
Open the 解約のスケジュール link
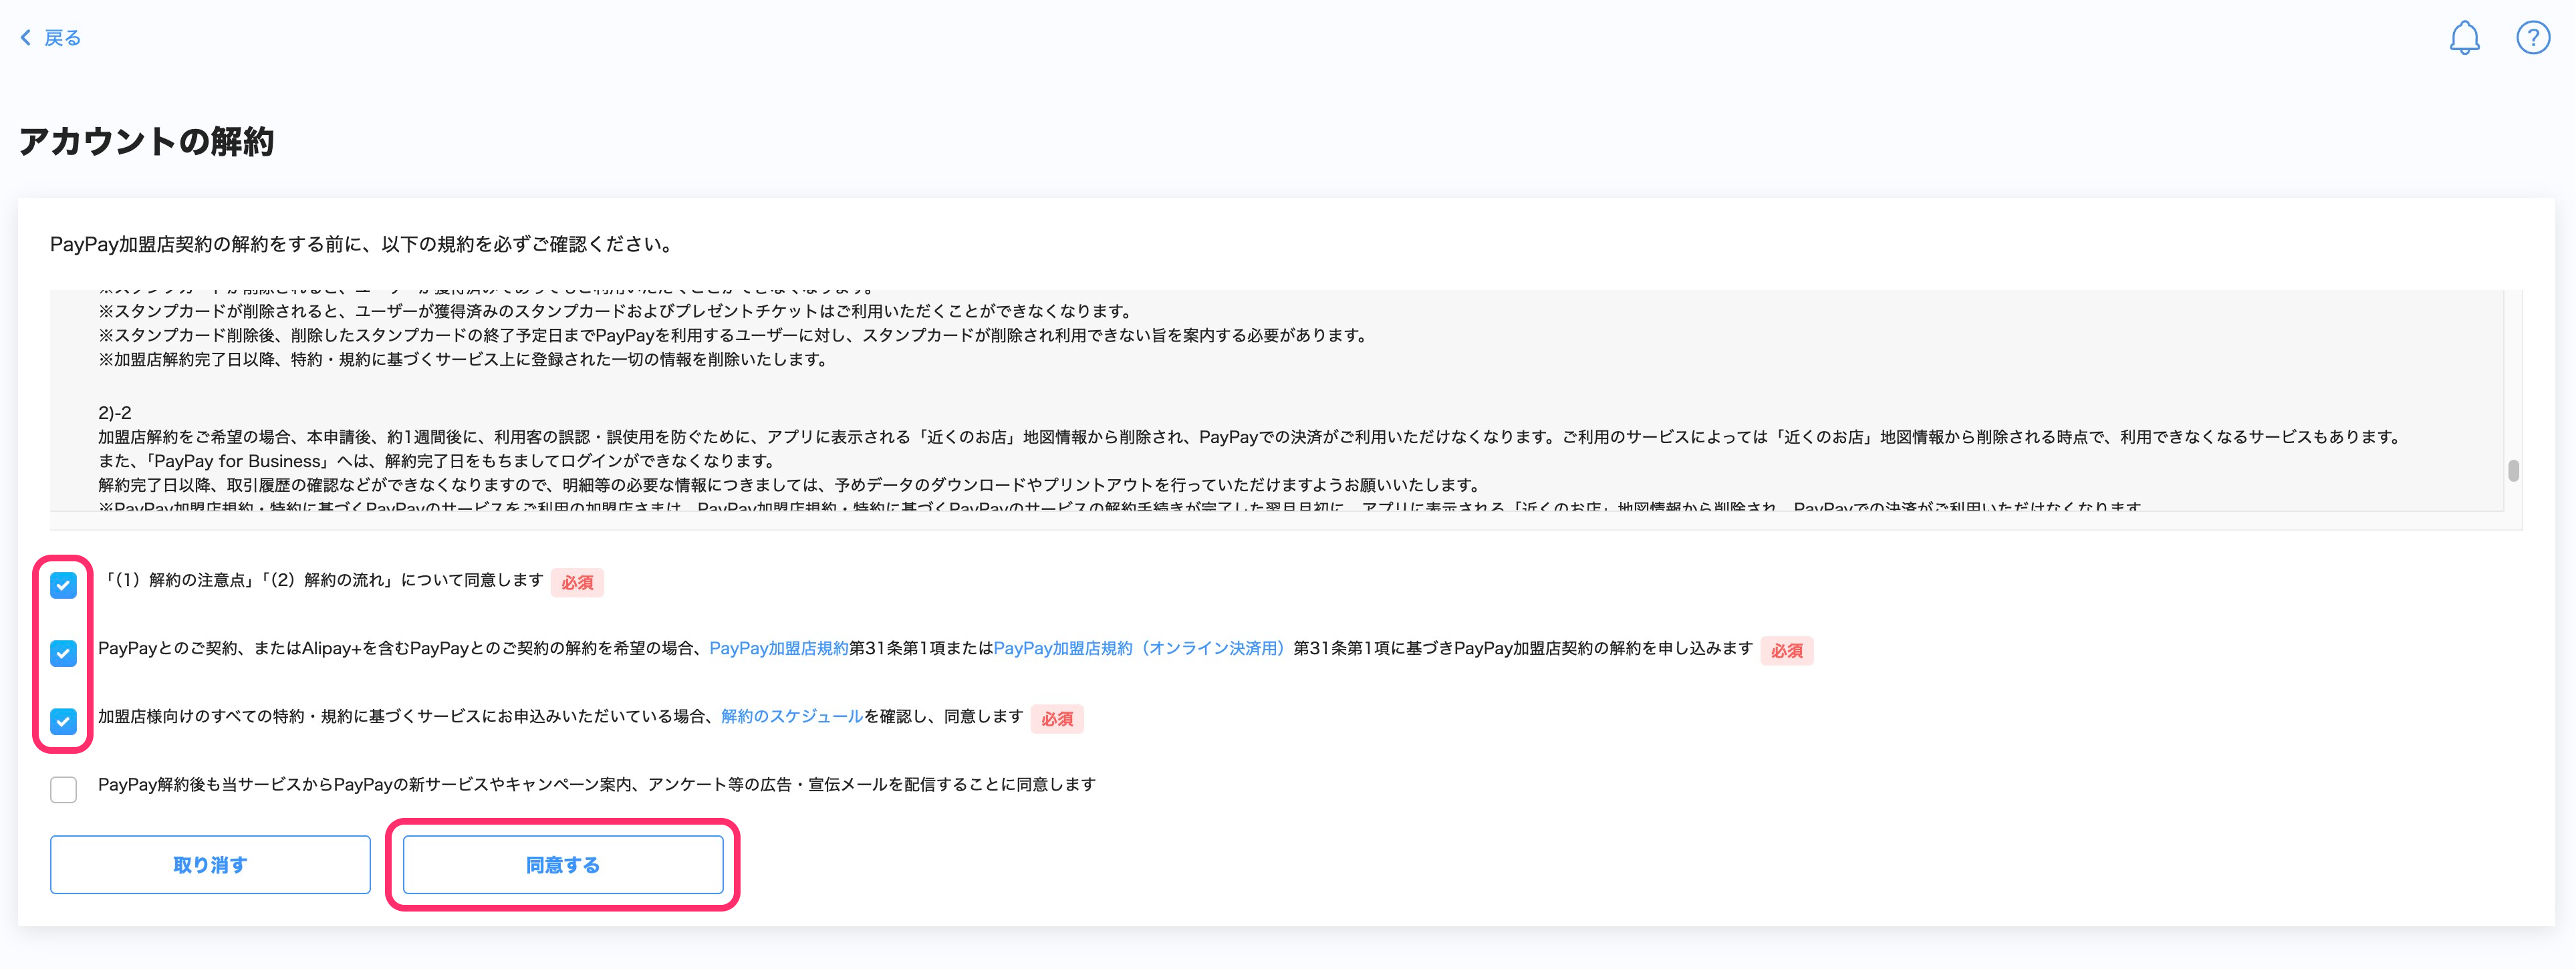[792, 716]
